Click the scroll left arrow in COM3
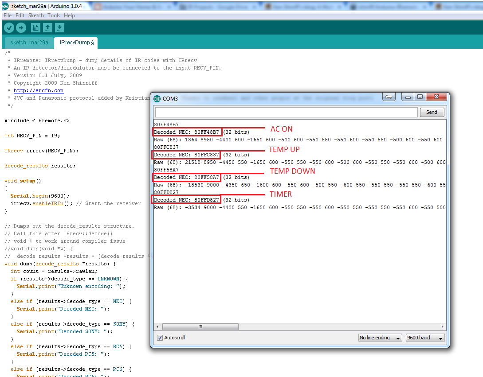 pyautogui.click(x=158, y=326)
